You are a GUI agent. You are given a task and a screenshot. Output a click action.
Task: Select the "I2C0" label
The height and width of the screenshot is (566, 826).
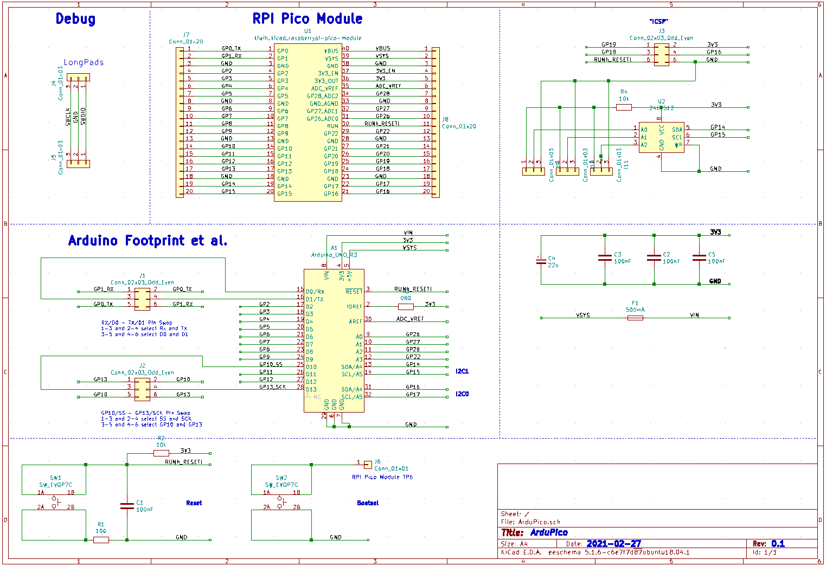point(462,394)
